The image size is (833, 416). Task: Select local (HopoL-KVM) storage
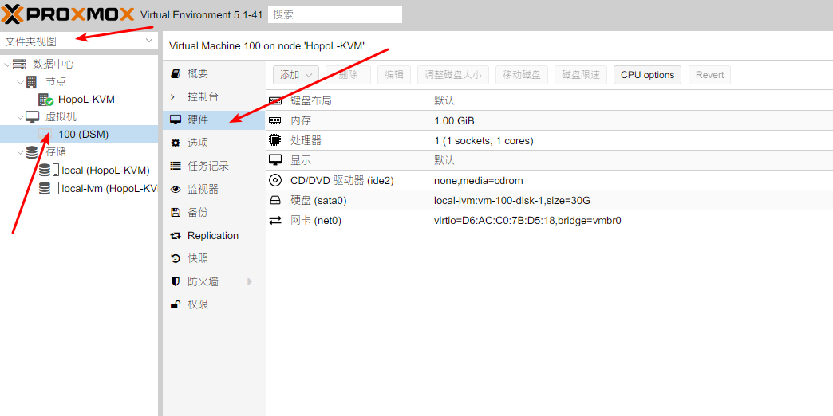[105, 171]
